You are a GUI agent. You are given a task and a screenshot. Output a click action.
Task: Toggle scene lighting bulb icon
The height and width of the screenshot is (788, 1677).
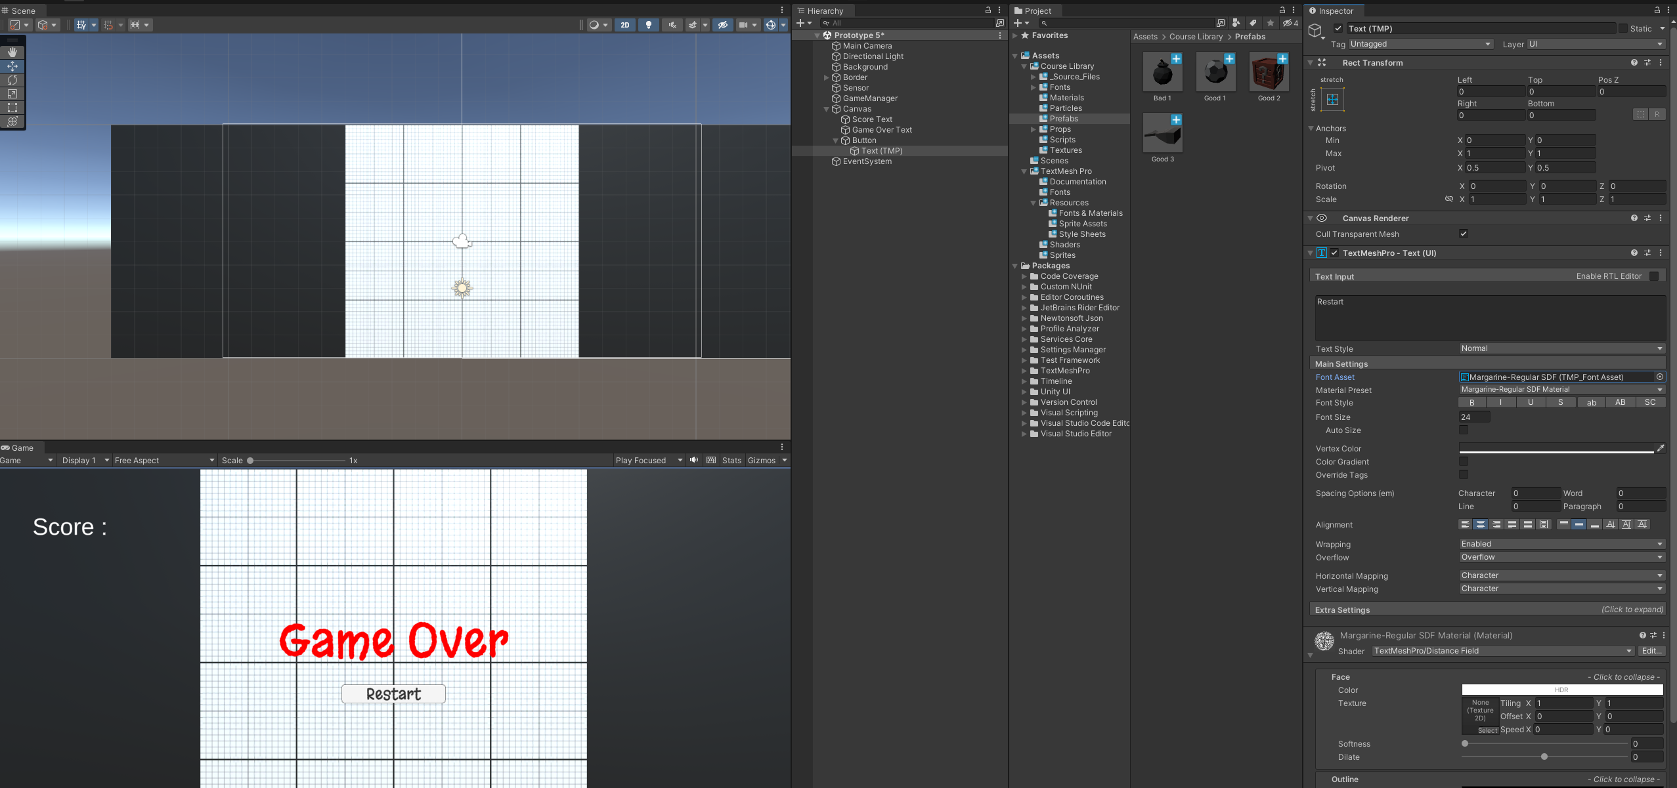[649, 25]
